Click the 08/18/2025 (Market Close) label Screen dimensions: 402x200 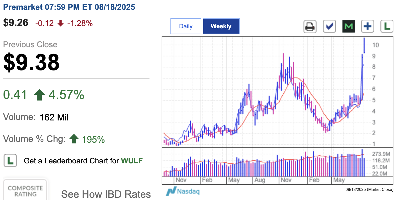[369, 189]
